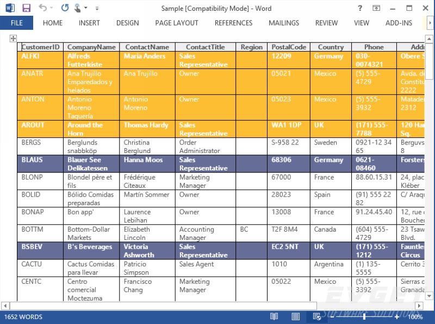Click vertical scrollbar up arrow
The height and width of the screenshot is (324, 435).
pos(429,39)
